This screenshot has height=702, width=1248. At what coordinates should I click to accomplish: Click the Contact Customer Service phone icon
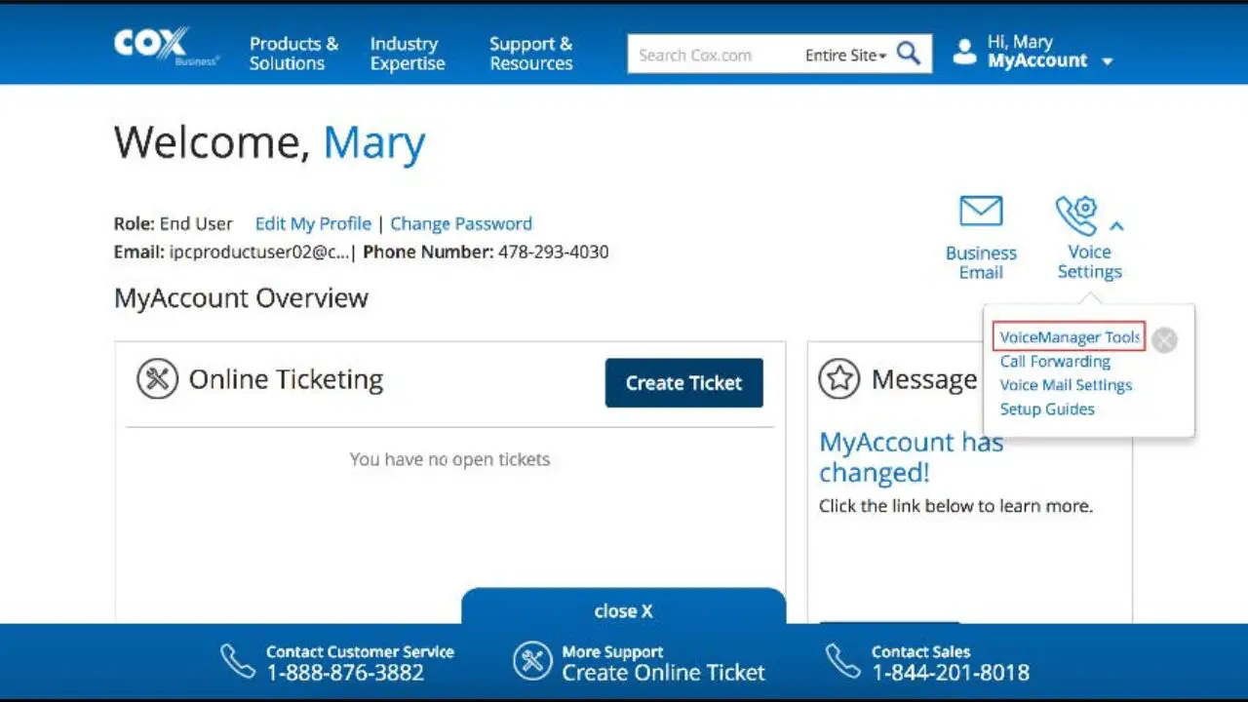(237, 660)
